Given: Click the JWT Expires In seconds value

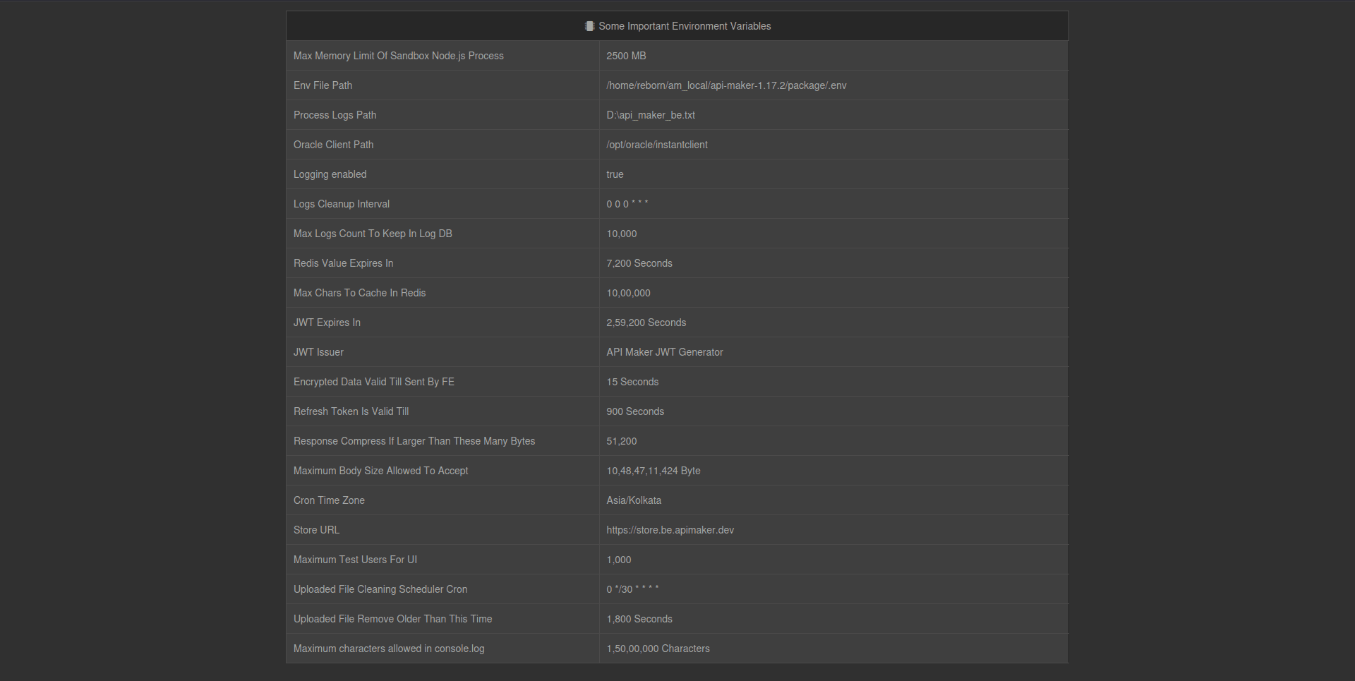Looking at the screenshot, I should click(x=646, y=323).
